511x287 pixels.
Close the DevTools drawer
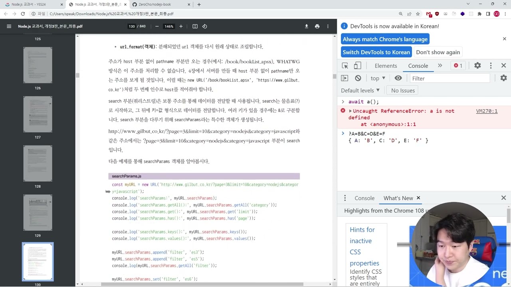pyautogui.click(x=503, y=198)
